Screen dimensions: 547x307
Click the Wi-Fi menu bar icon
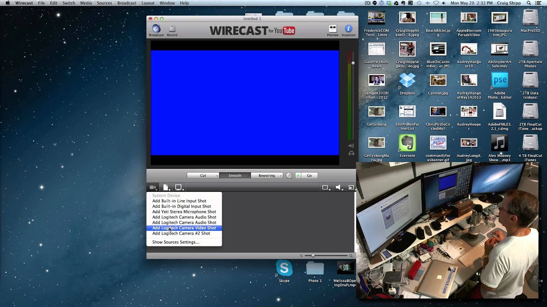[x=436, y=3]
